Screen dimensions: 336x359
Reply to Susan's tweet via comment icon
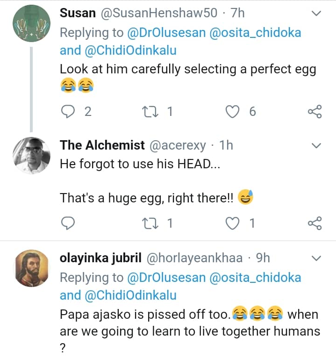pyautogui.click(x=68, y=112)
